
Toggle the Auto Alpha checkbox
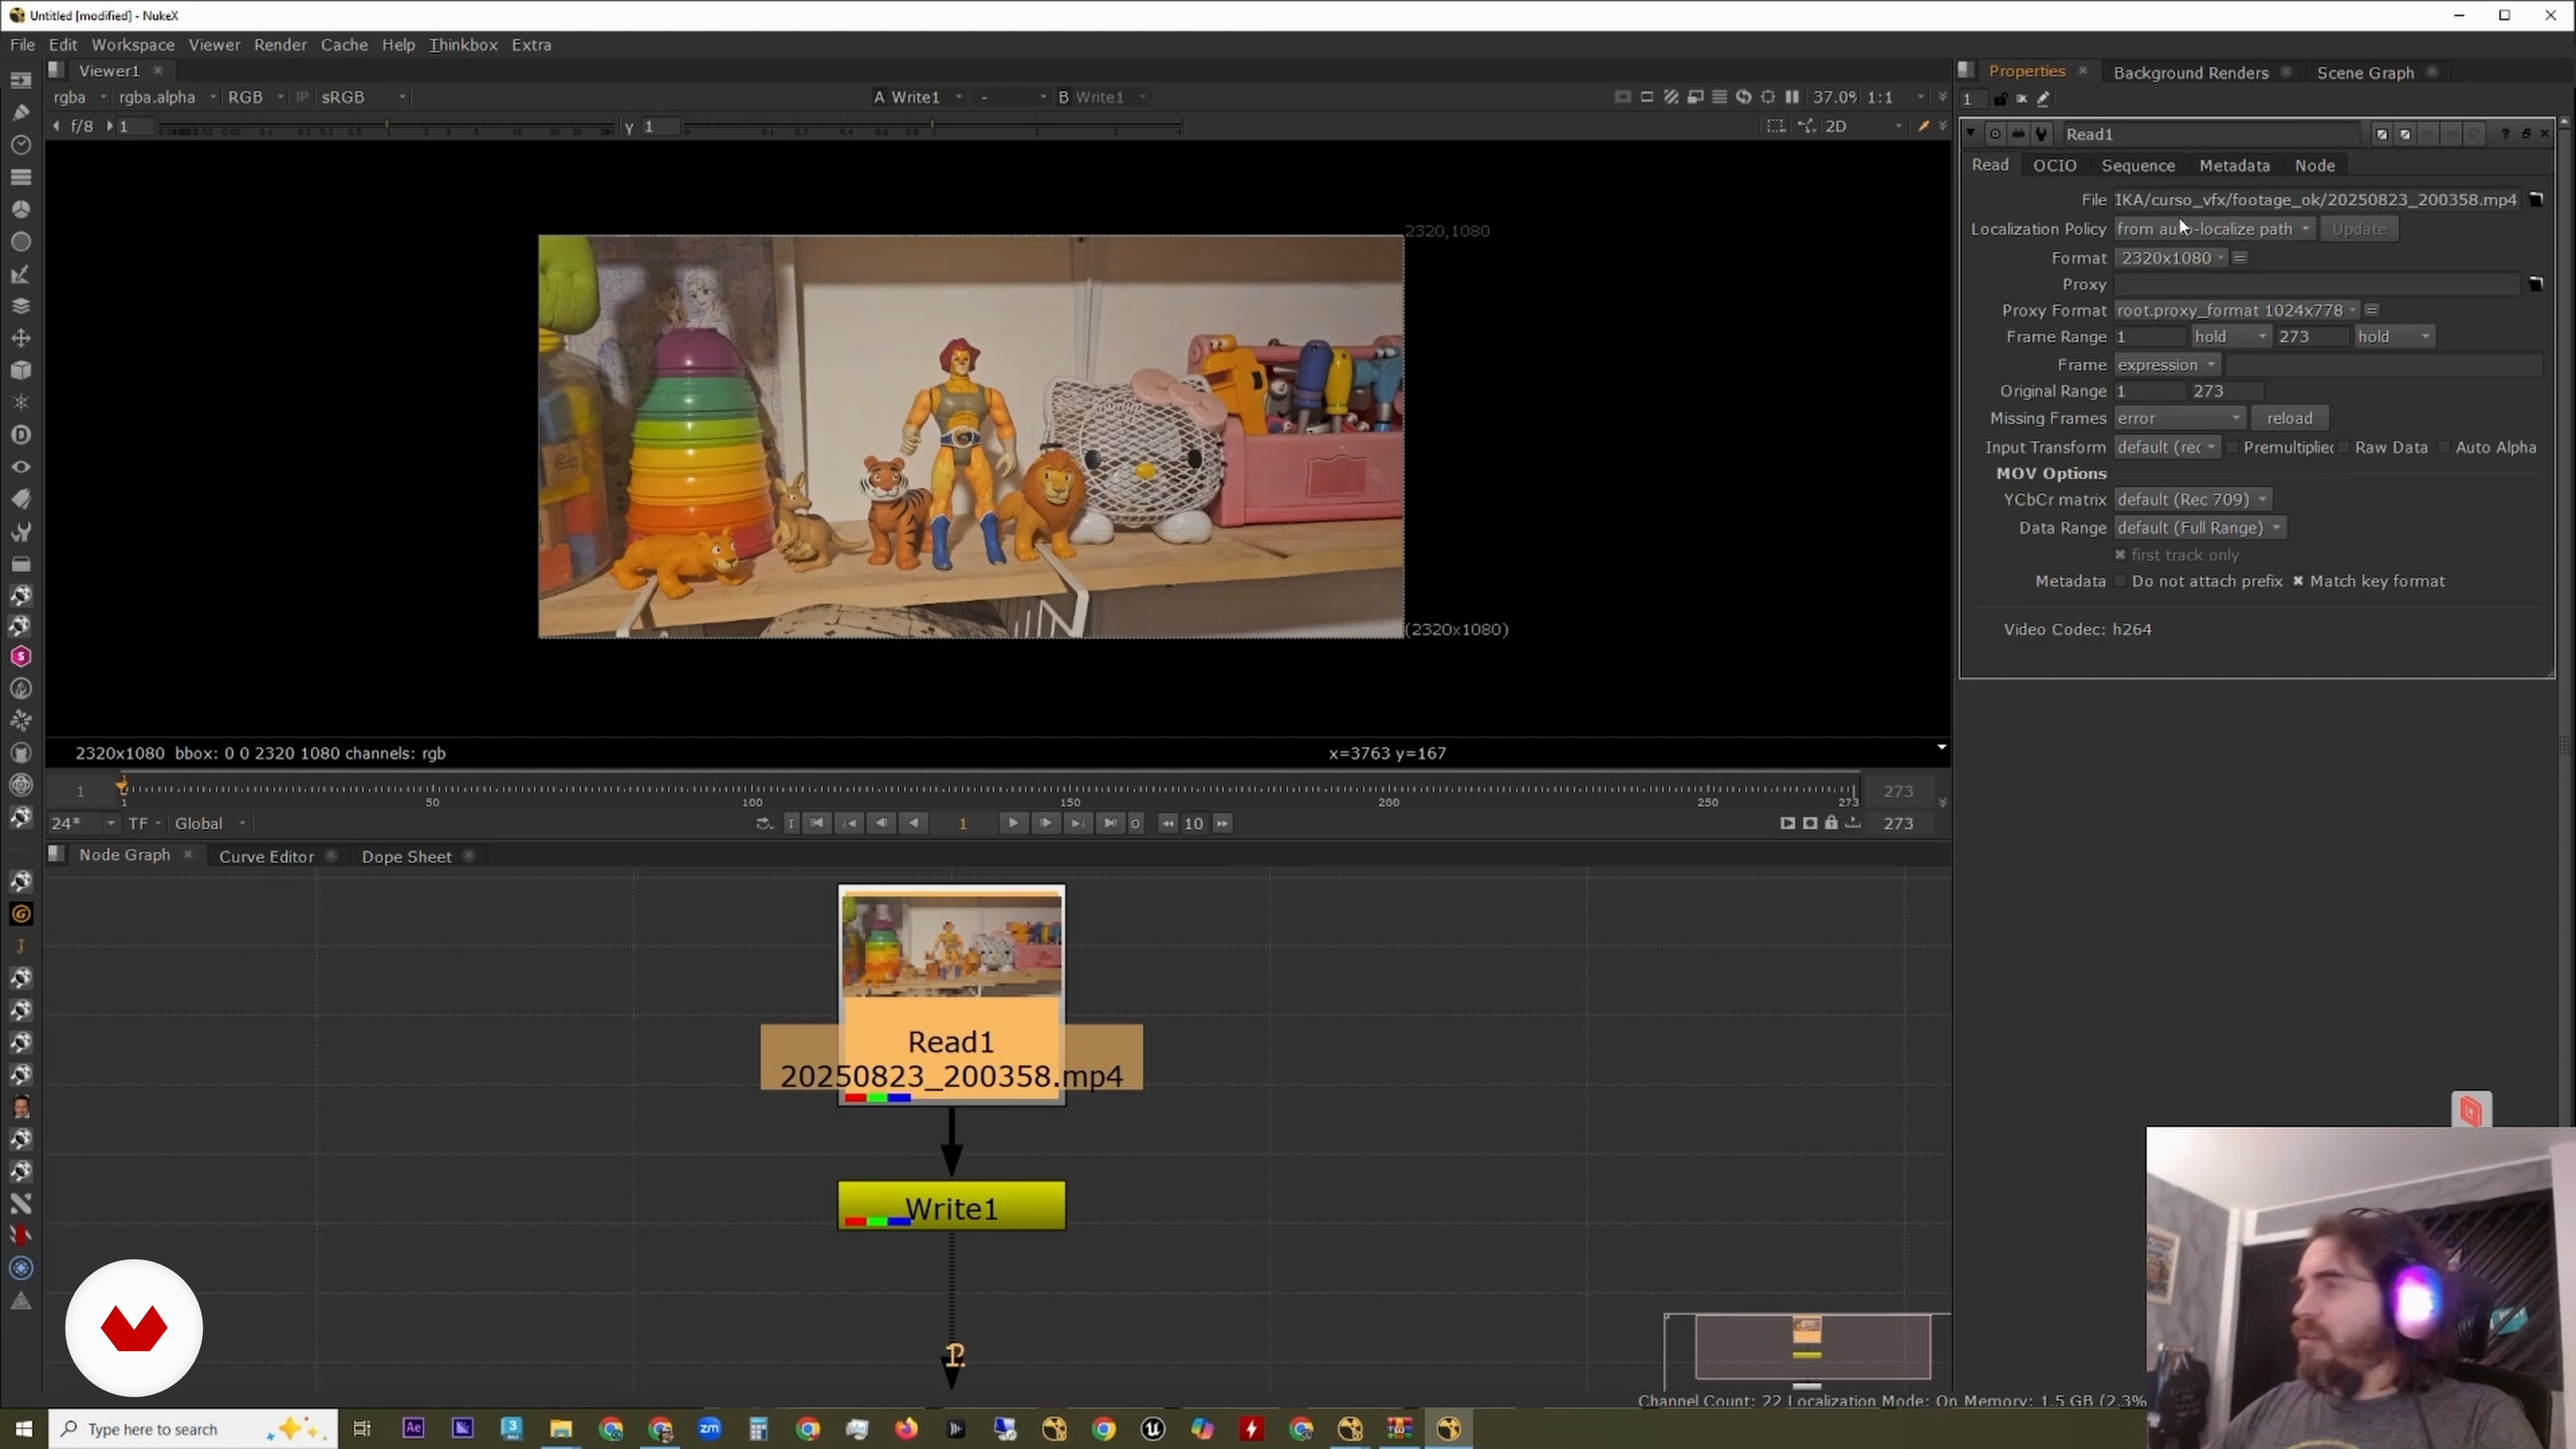click(x=2444, y=448)
